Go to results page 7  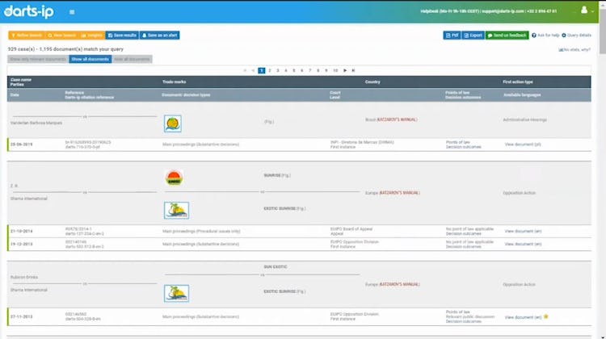[x=310, y=71]
